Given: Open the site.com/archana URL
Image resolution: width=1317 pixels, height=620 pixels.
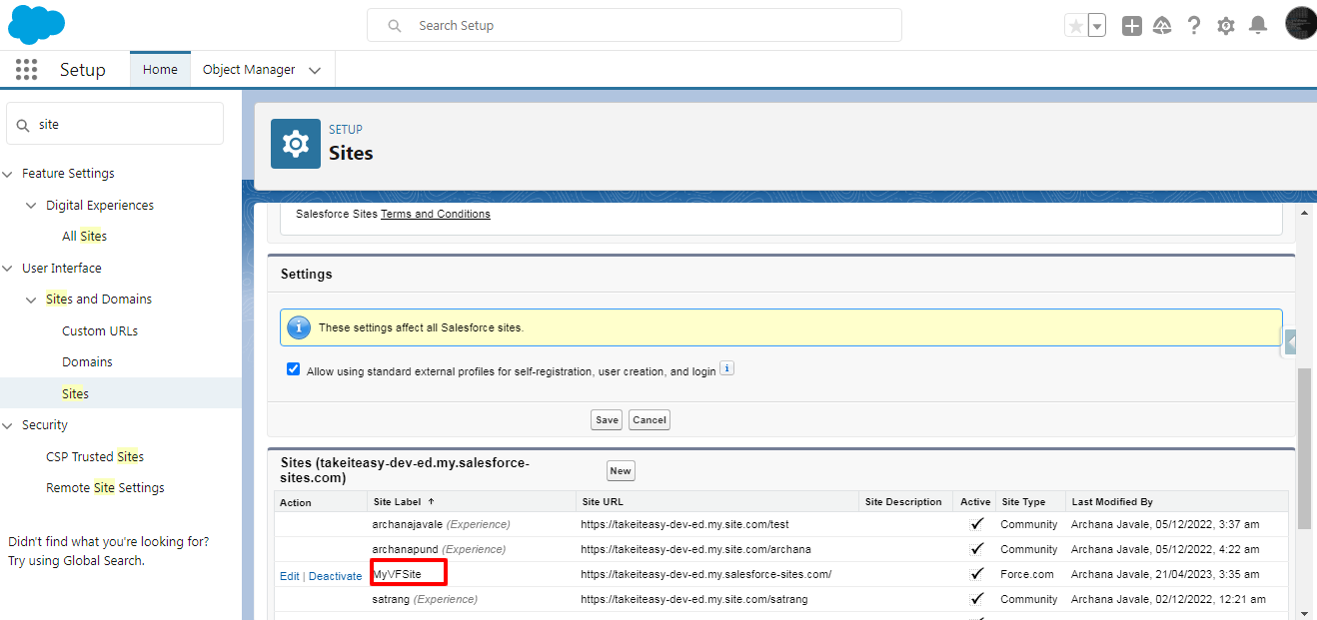Looking at the screenshot, I should 695,549.
